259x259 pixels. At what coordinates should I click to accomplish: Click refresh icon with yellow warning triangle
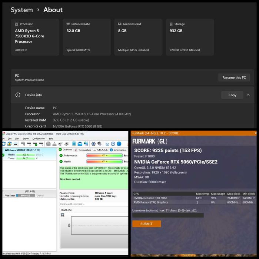(x=9, y=144)
